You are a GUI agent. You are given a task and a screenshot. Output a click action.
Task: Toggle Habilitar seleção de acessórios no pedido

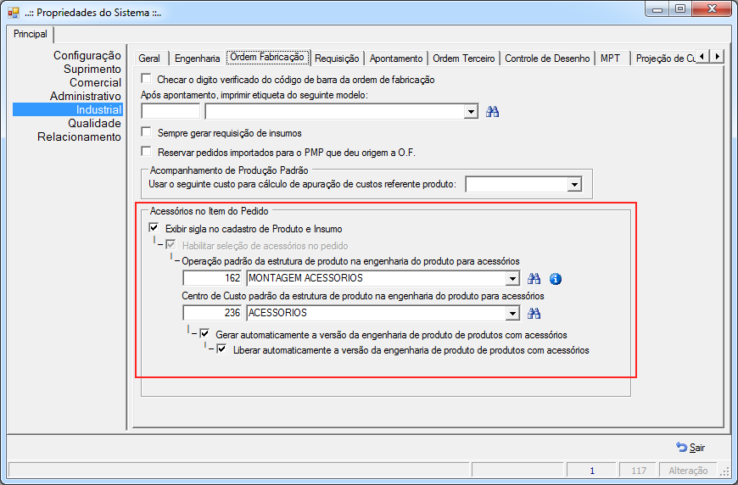[x=171, y=244]
